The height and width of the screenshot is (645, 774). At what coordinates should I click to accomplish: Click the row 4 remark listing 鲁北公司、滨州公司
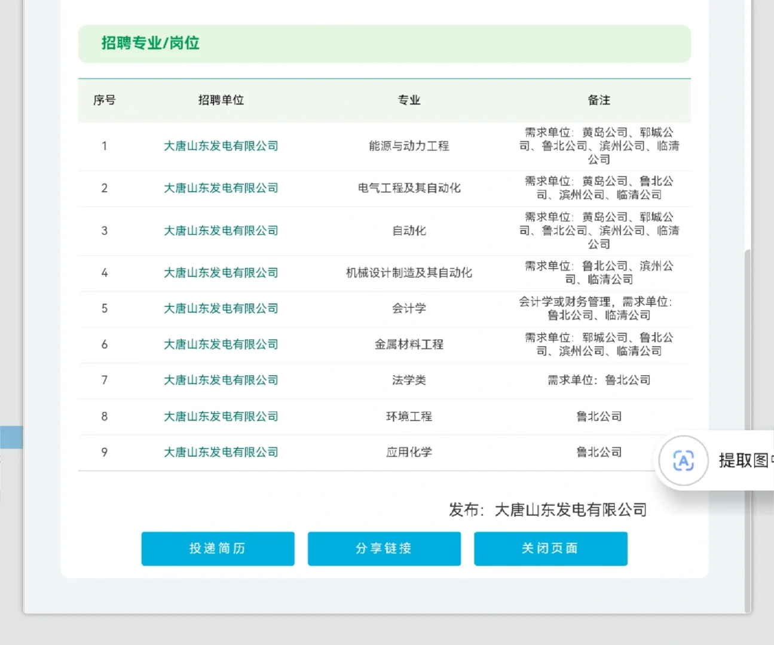coord(599,273)
